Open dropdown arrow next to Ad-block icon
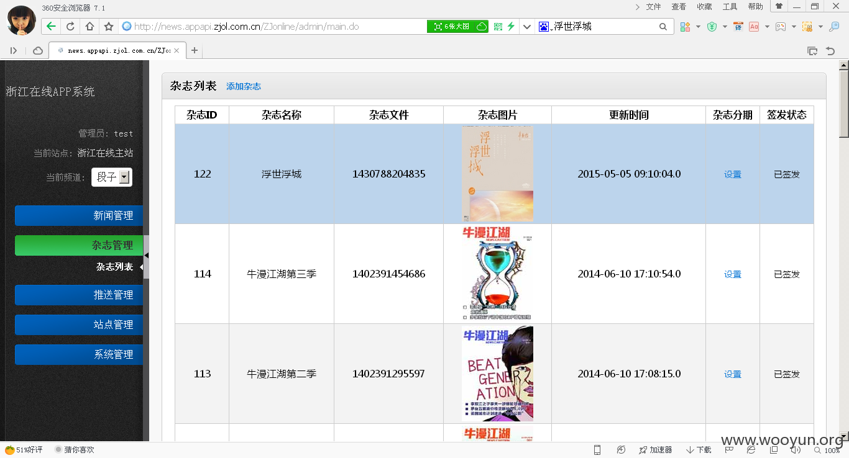 click(x=767, y=27)
